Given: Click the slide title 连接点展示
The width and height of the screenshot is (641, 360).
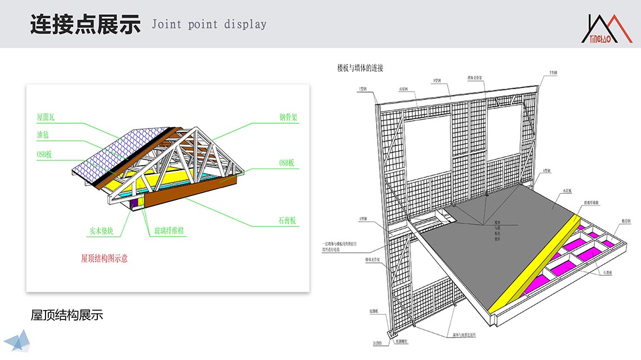Looking at the screenshot, I should 85,25.
